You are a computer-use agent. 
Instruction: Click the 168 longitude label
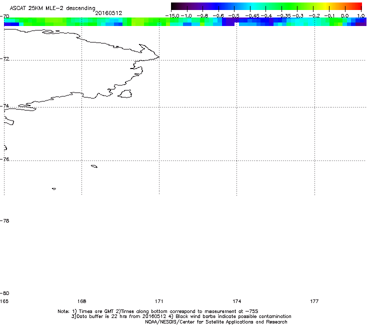81,301
